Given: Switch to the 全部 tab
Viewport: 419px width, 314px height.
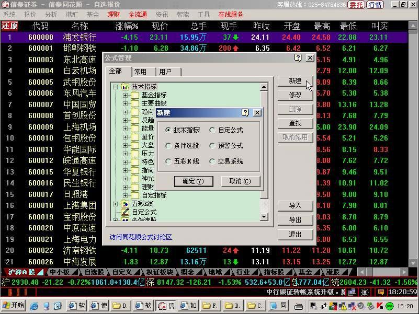Looking at the screenshot, I should coord(118,71).
